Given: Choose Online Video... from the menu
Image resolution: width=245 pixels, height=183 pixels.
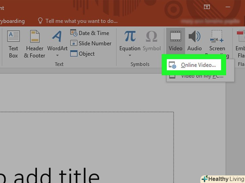Looking at the screenshot, I should [194, 65].
